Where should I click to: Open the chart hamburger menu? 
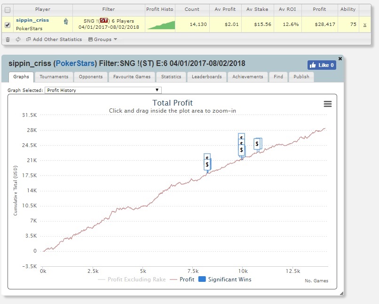click(328, 104)
